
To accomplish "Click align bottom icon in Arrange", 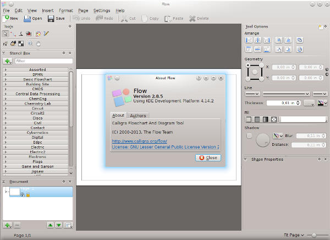I will click(267, 50).
